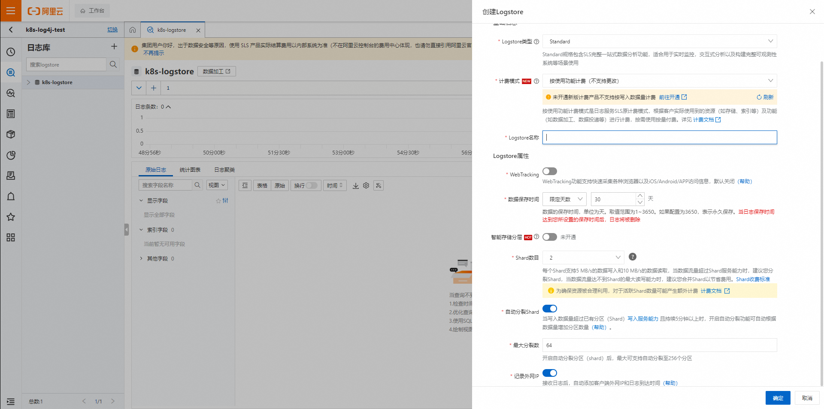Screen dimensions: 824x409
Task: Click the Alibaba Cloud logo
Action: pyautogui.click(x=45, y=11)
